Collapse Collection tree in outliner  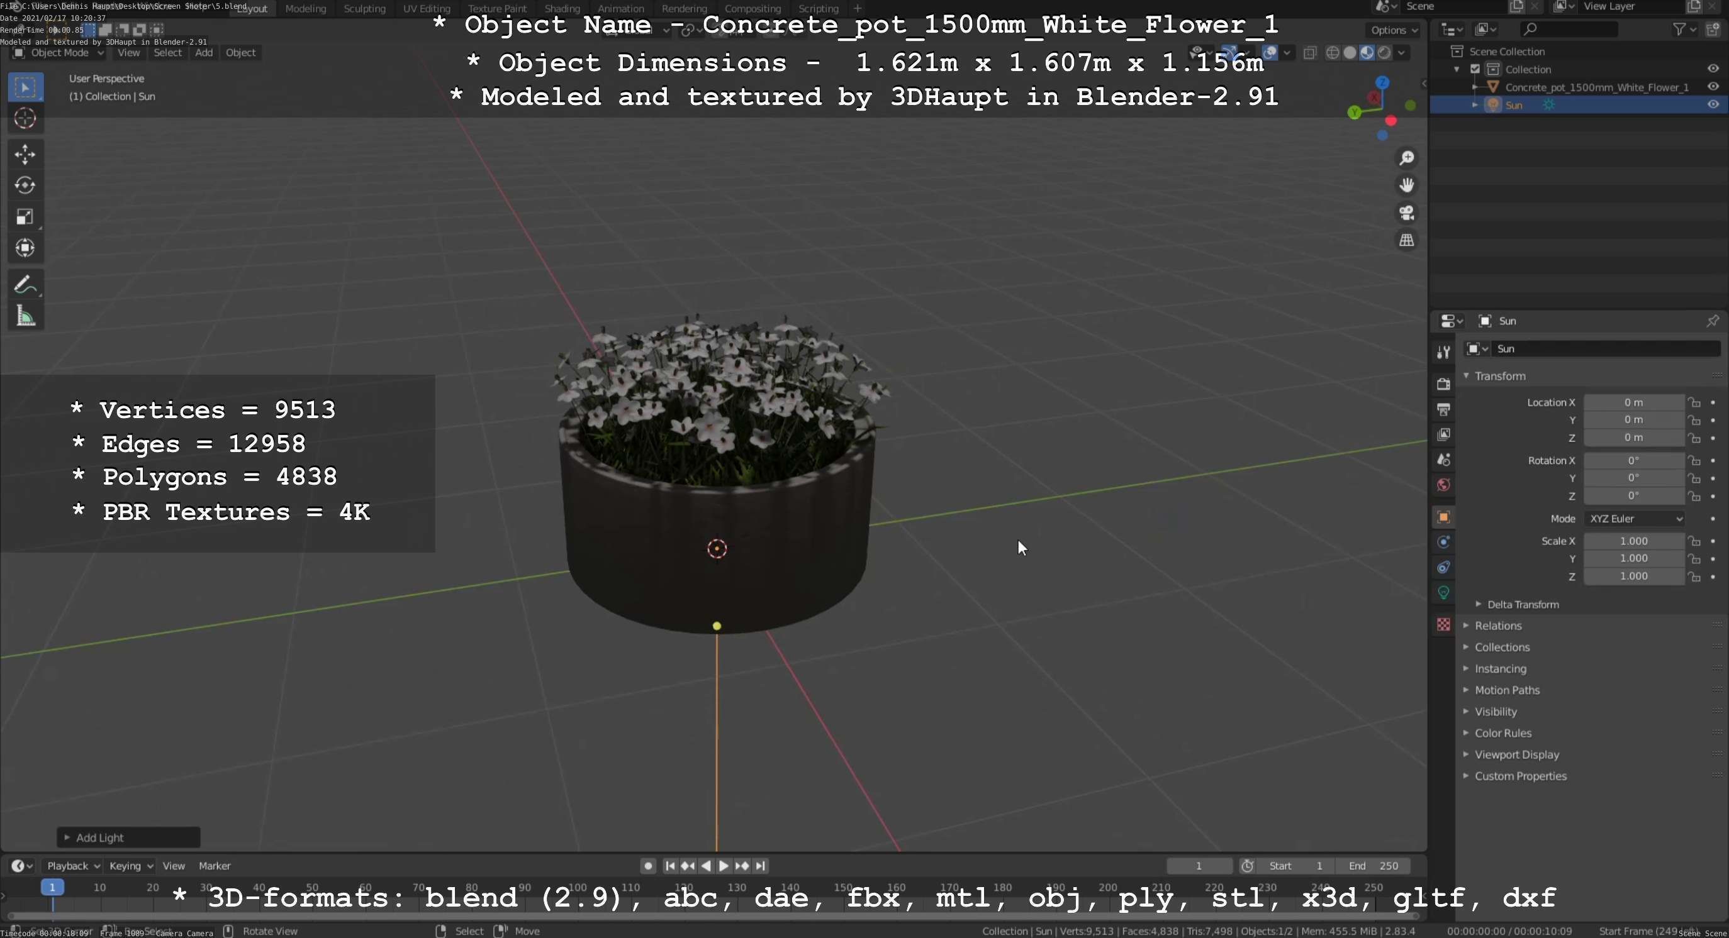coord(1457,70)
